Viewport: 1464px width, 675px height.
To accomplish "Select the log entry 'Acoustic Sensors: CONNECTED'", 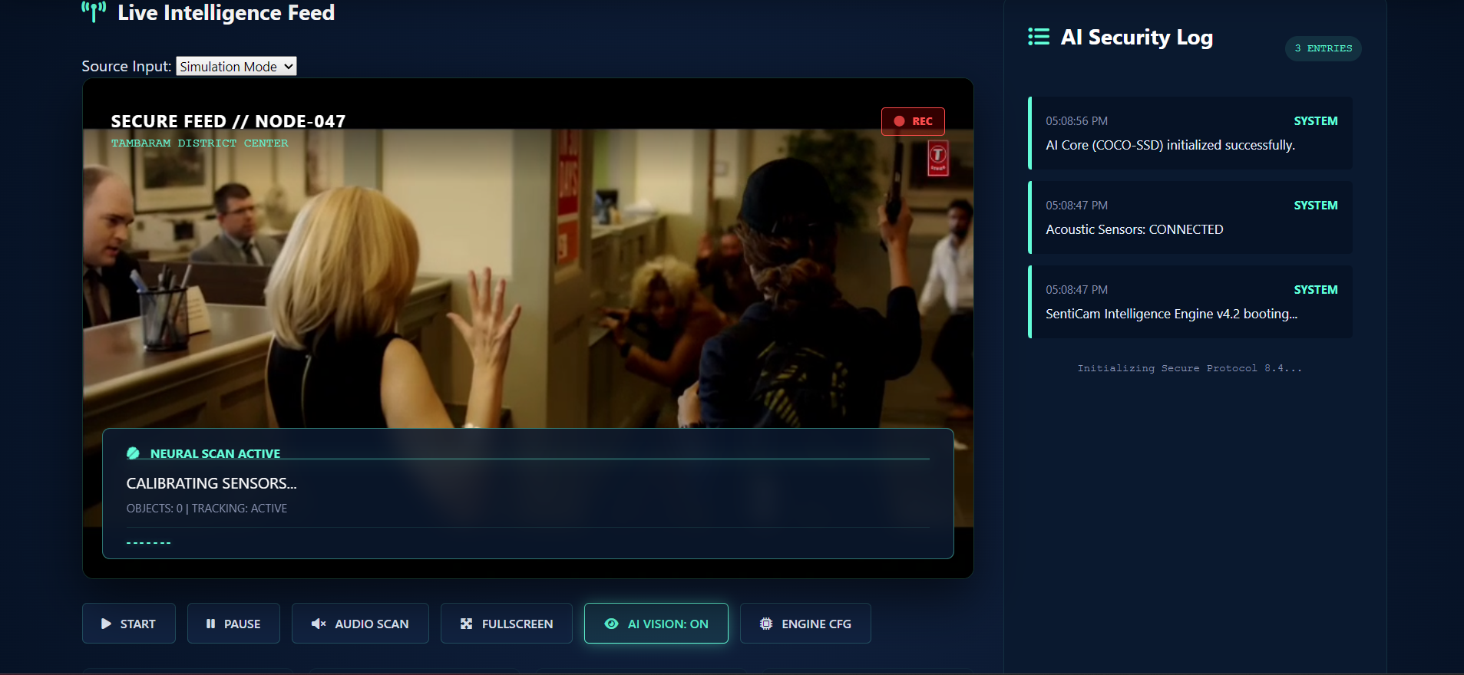I will (1190, 218).
